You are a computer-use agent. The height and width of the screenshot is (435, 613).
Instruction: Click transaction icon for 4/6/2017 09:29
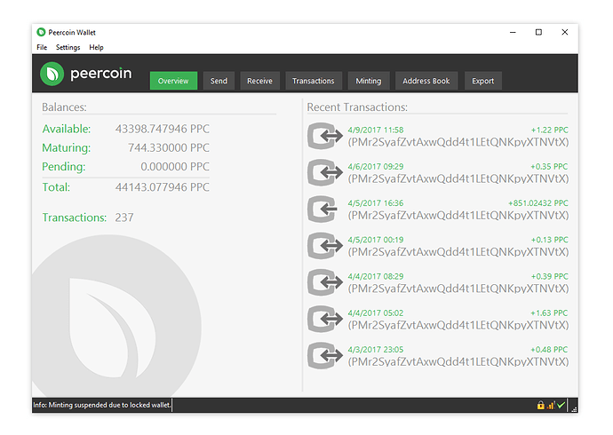[x=323, y=172]
